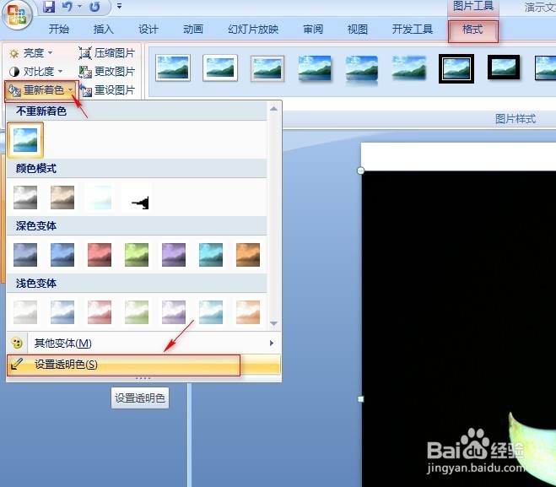Apply the sixth soft-edge picture style
Screen dimensions: 556x487
pos(409,68)
